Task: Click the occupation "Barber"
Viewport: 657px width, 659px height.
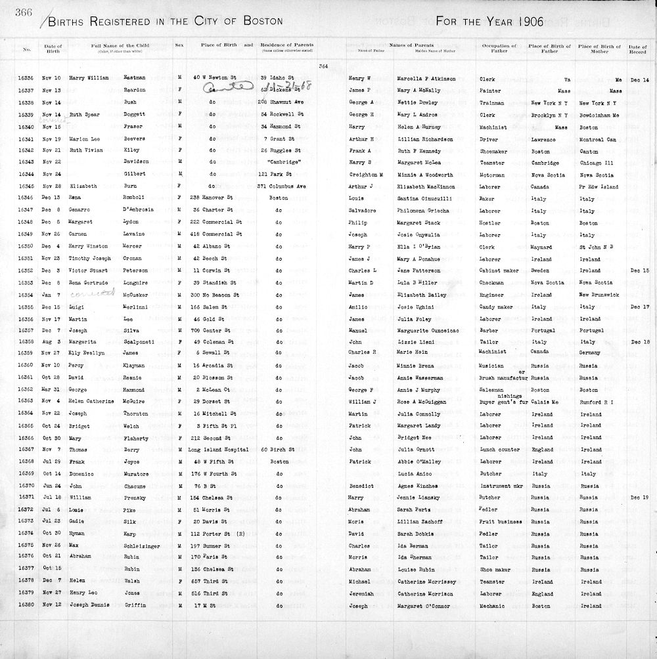Action: 489,331
